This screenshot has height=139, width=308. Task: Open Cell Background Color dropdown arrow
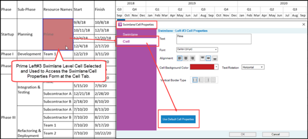tap(216, 67)
